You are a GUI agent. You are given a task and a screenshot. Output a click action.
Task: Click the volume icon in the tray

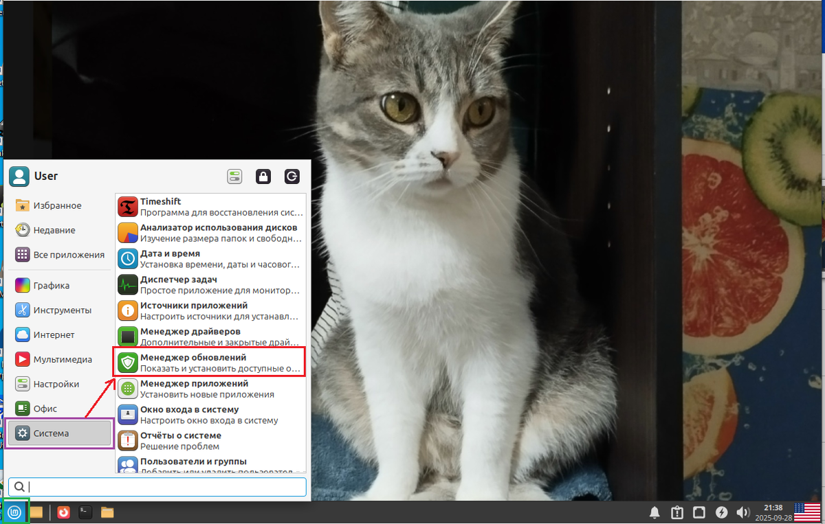pos(743,512)
